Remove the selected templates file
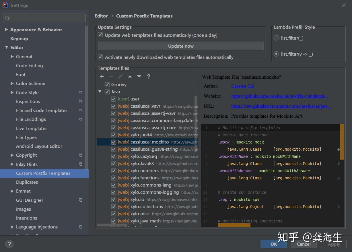Screen dimensions: 352x252 click(111, 76)
